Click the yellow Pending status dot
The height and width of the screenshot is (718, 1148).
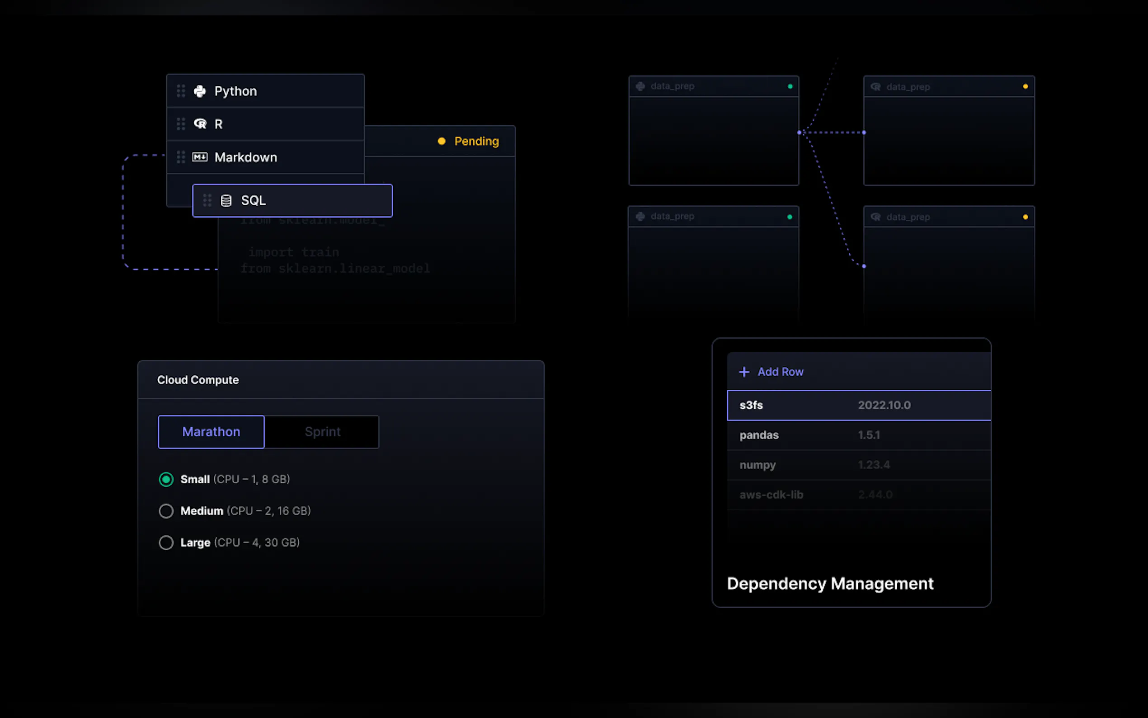442,142
